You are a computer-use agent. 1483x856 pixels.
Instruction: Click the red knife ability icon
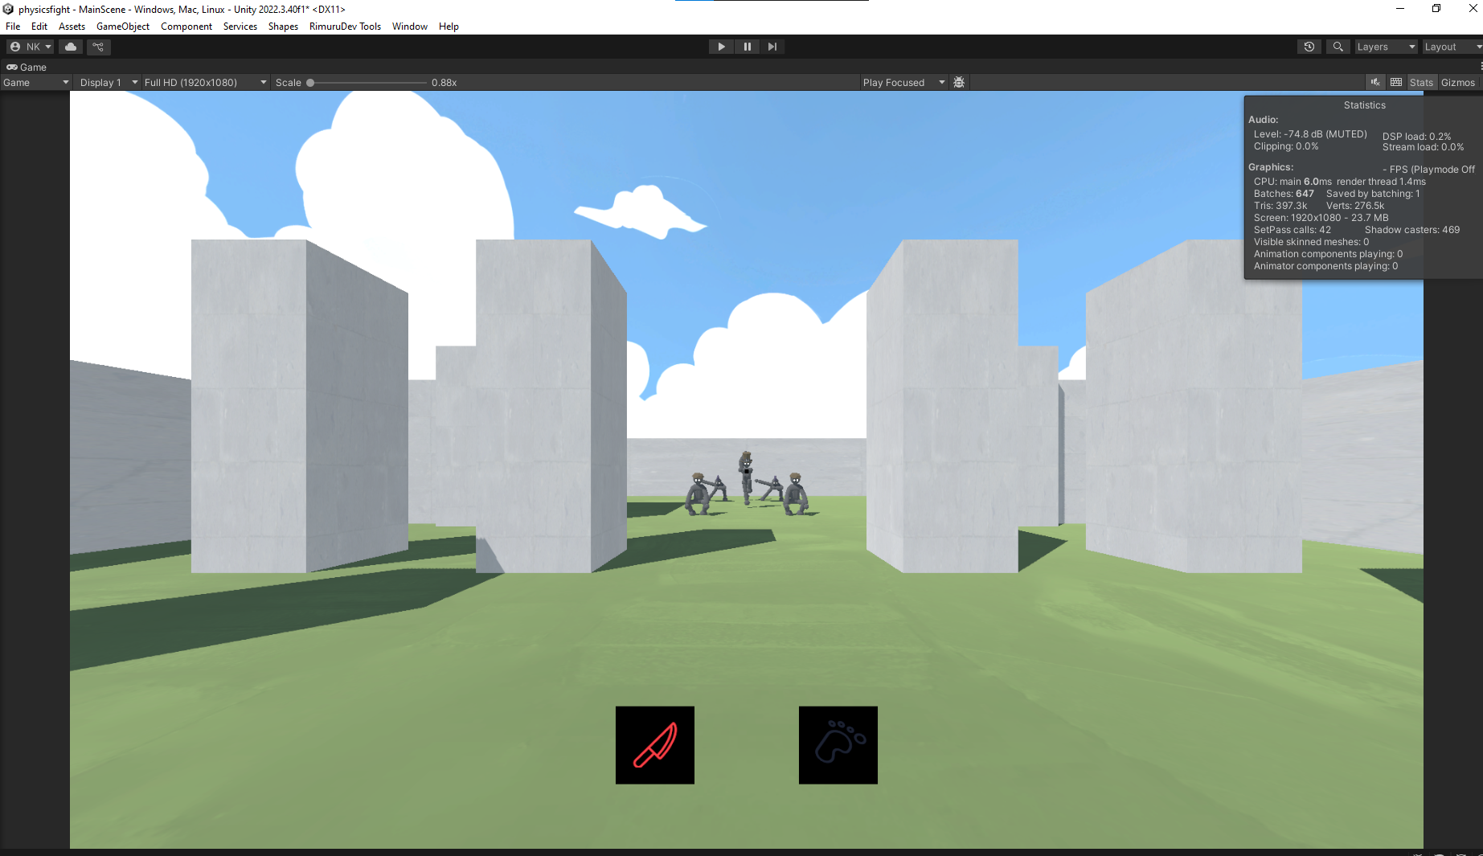[654, 745]
